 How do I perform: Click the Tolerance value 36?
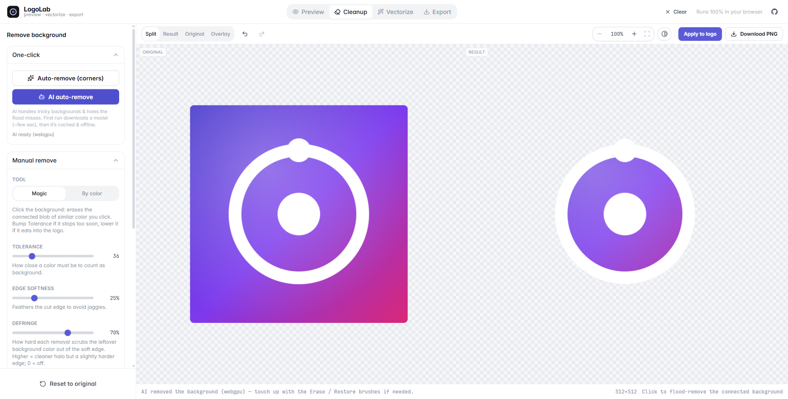pos(116,256)
